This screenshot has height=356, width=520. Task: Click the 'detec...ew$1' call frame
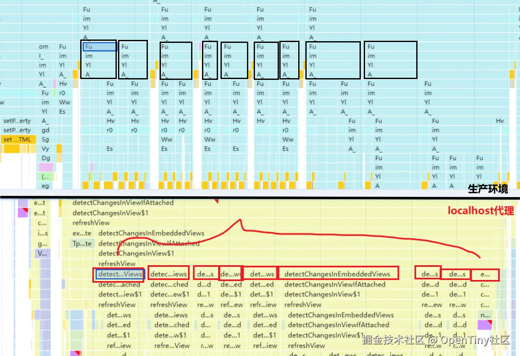[170, 294]
